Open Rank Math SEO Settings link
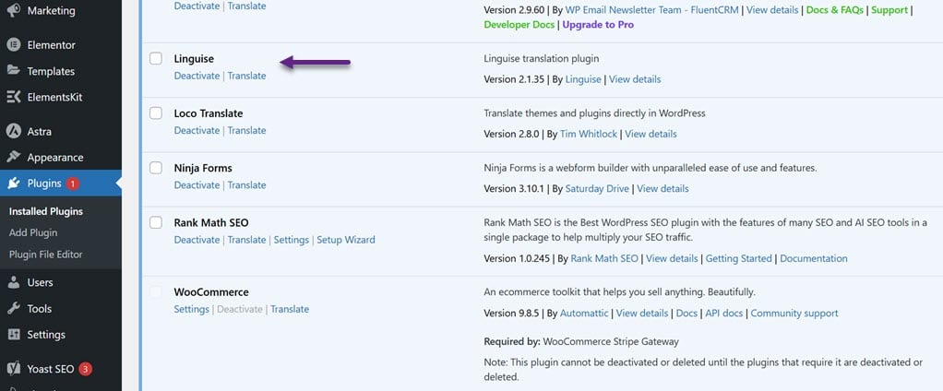This screenshot has height=391, width=943. [x=291, y=240]
